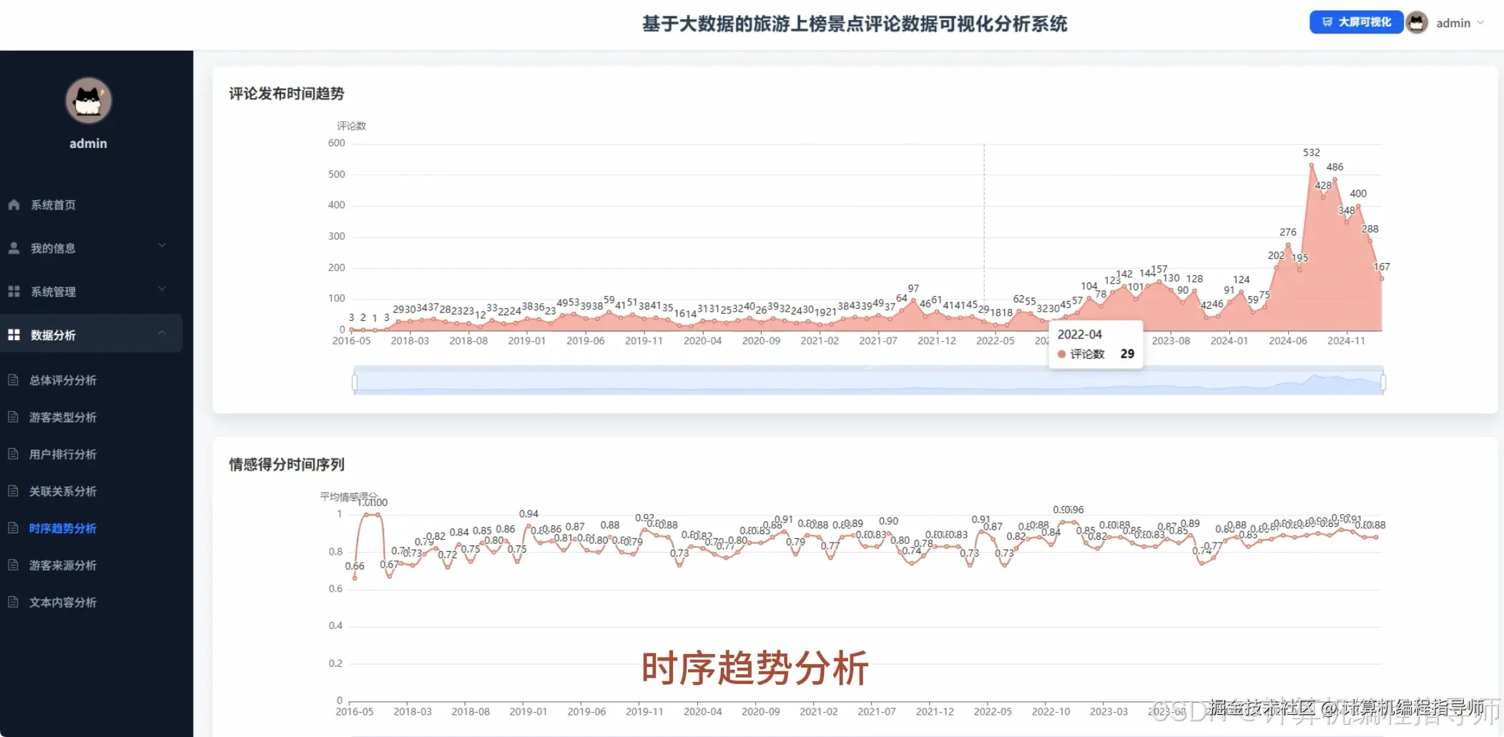
Task: Click the 167 last data point
Action: (x=1381, y=279)
